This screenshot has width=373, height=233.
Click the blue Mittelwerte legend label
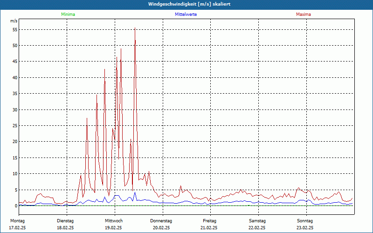186,14
